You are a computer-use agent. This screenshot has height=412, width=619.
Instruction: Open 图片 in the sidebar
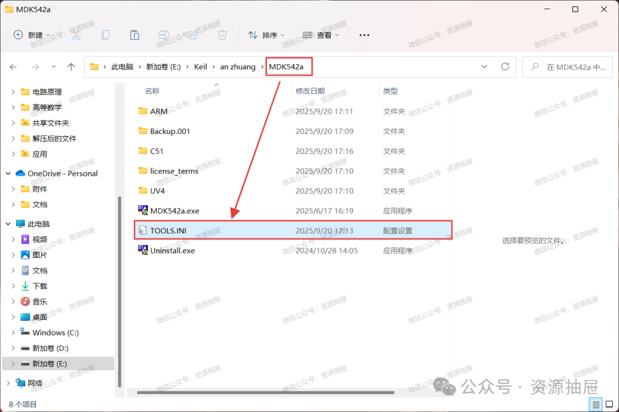[x=40, y=255]
